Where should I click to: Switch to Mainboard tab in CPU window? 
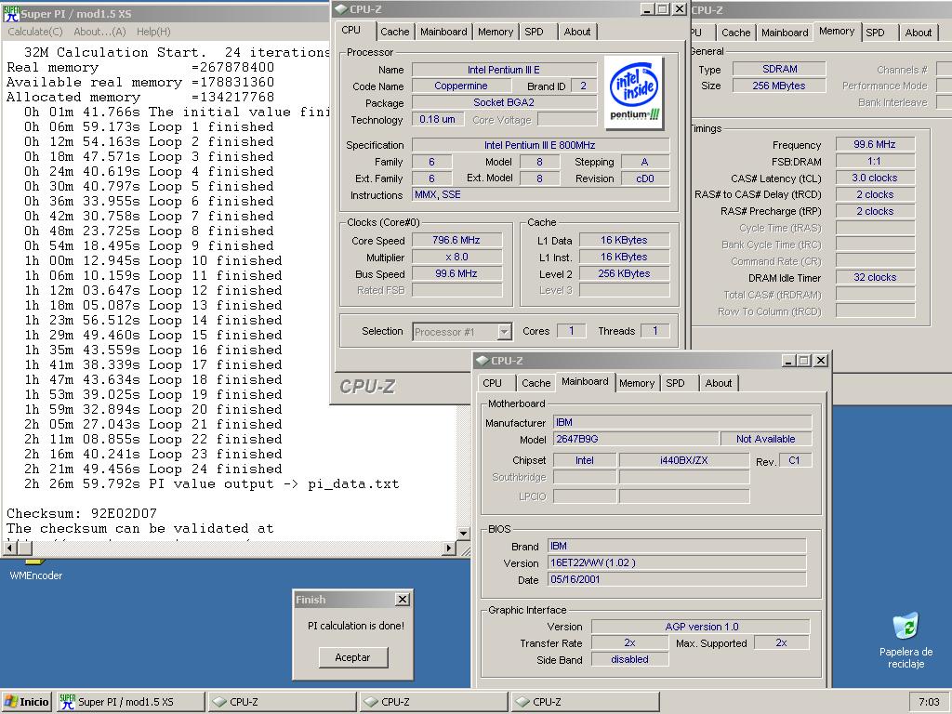(x=443, y=32)
